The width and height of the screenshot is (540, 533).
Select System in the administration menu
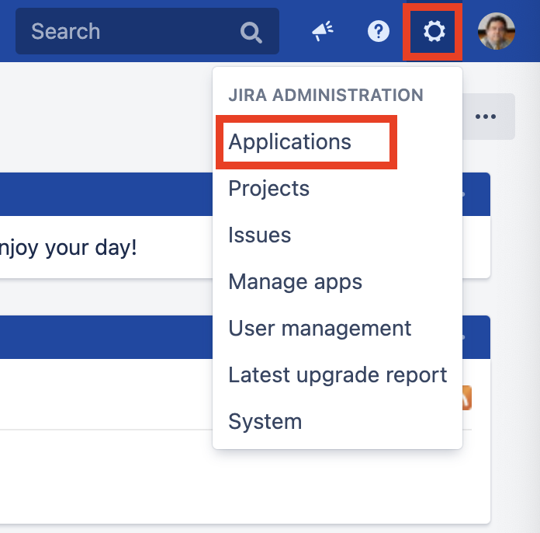[x=265, y=422]
